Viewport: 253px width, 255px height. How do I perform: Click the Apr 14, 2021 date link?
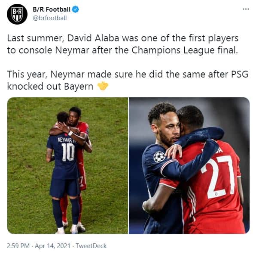pyautogui.click(x=53, y=246)
